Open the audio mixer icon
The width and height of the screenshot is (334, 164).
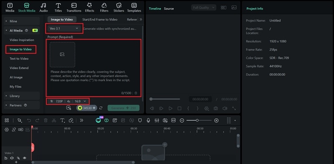point(157,120)
